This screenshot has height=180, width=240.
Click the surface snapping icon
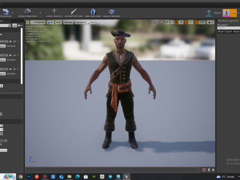point(172,22)
